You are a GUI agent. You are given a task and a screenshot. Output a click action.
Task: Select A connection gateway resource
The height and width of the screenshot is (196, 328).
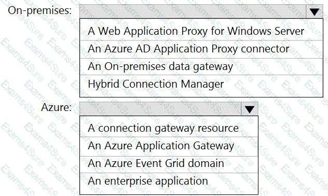[169, 128]
